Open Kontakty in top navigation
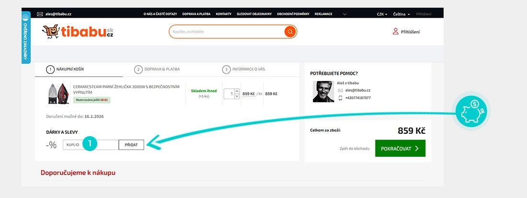The width and height of the screenshot is (527, 198). point(224,14)
